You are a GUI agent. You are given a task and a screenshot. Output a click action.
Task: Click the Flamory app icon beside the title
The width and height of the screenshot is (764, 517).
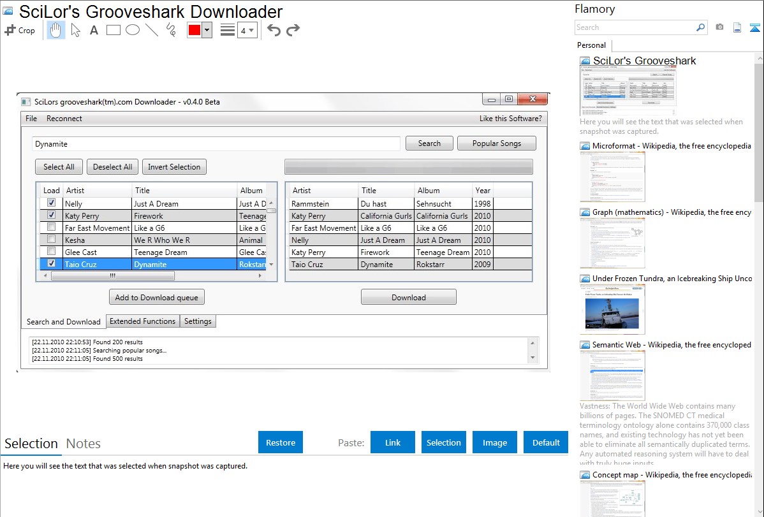(x=8, y=11)
